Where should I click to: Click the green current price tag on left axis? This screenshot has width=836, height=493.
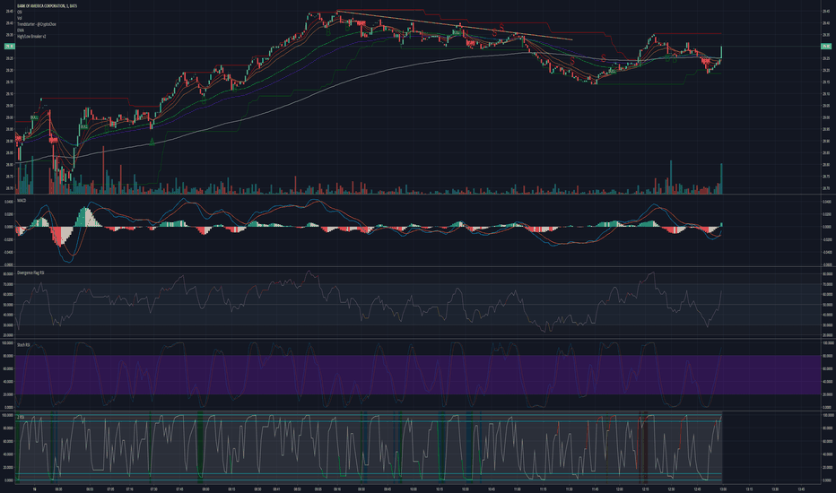pos(10,47)
